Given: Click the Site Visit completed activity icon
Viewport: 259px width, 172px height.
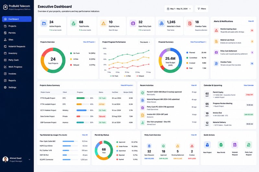Looking at the screenshot, I should pyautogui.click(x=142, y=123).
